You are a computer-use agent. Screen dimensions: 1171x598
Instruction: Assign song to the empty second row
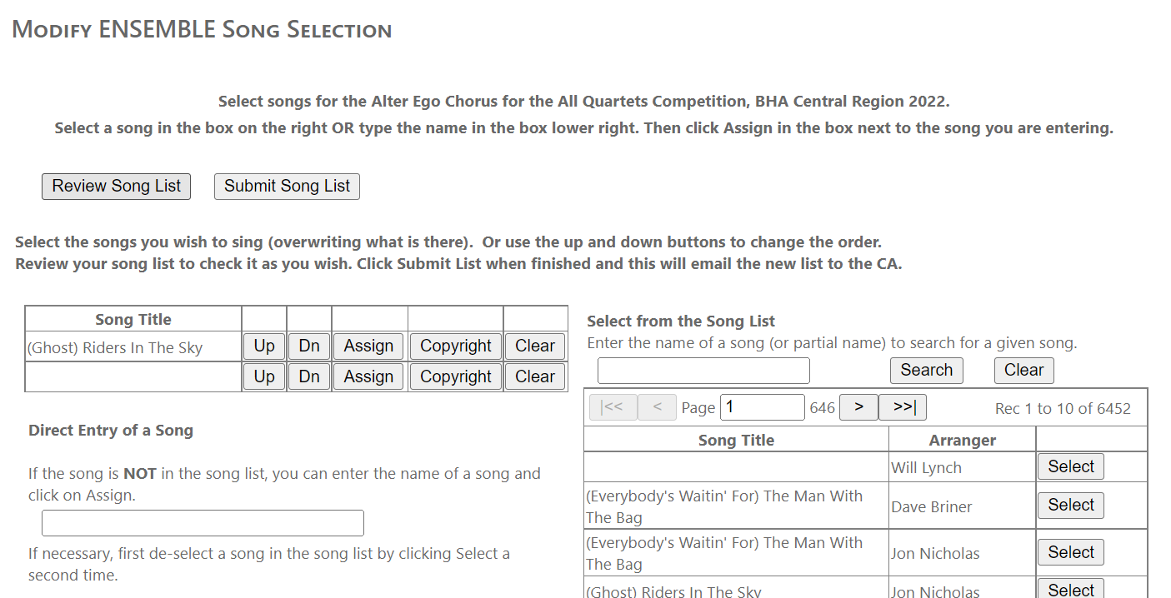coord(368,376)
